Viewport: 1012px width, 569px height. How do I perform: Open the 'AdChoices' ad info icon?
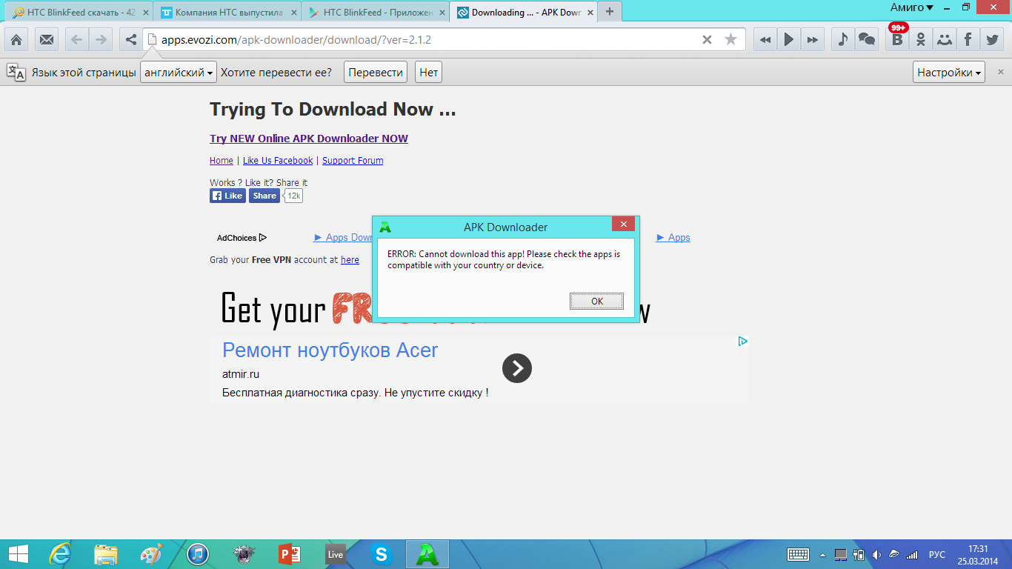(x=242, y=238)
